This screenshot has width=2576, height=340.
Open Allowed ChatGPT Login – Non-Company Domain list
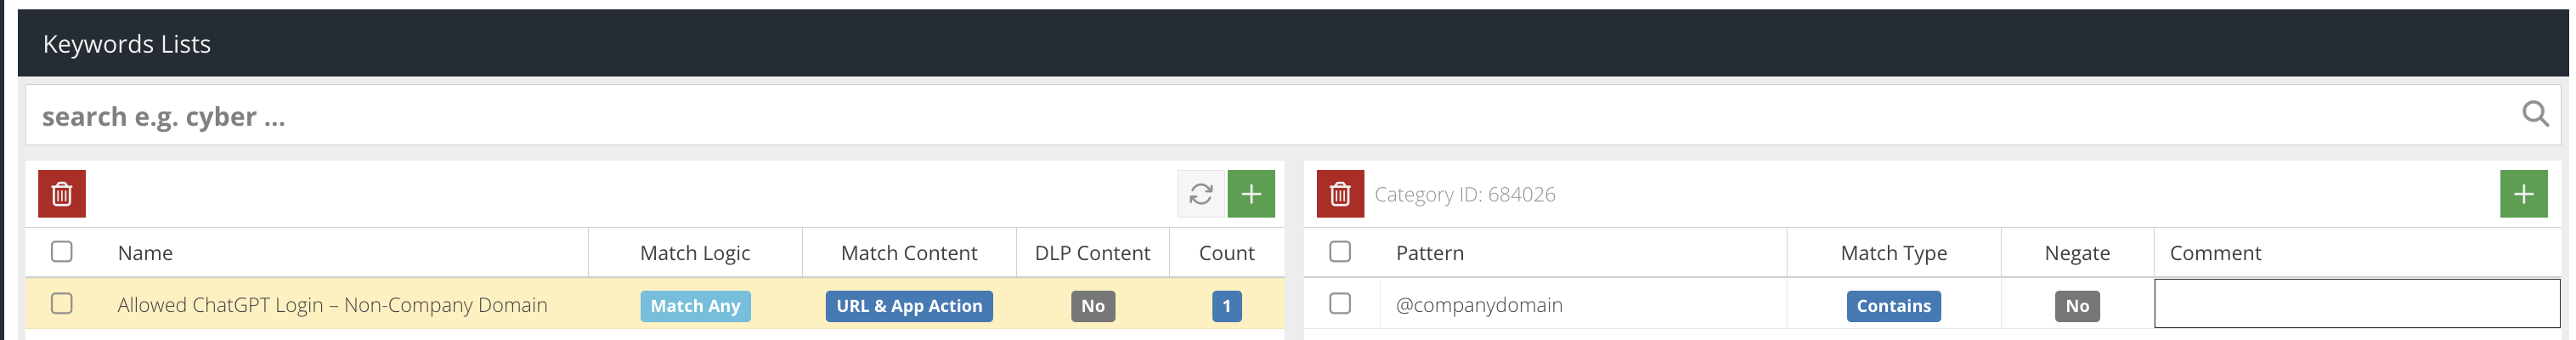pos(332,305)
